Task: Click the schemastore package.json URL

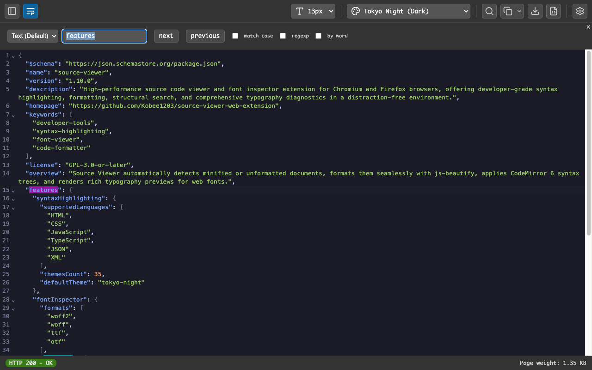Action: click(143, 64)
